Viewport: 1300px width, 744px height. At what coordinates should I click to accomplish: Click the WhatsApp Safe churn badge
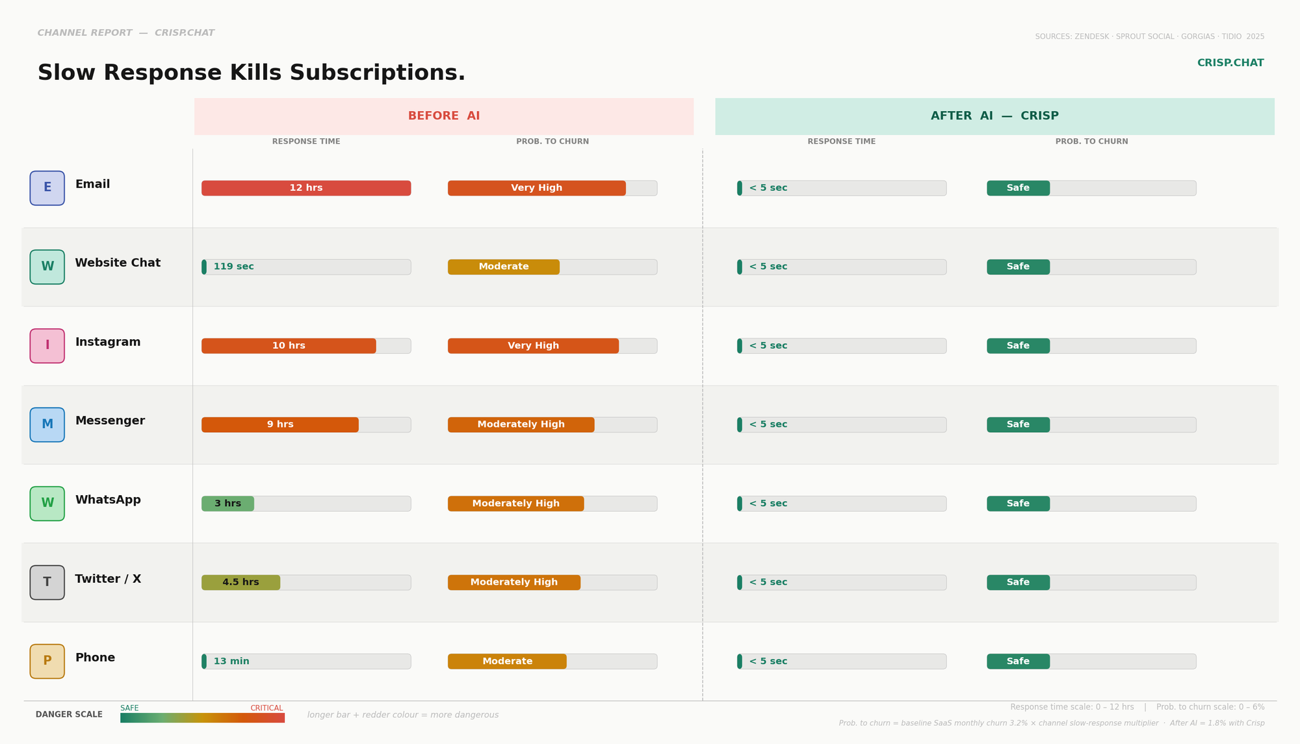point(1017,504)
